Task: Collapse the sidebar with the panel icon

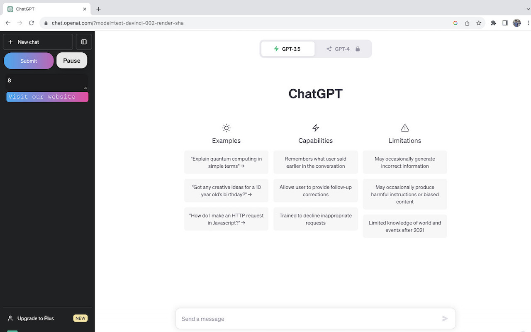Action: (83, 41)
